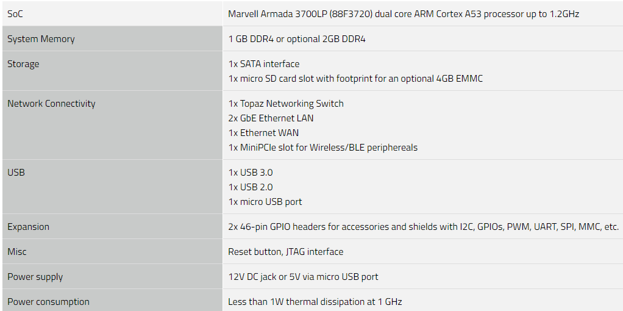Click the micro SD card slot line

click(355, 79)
